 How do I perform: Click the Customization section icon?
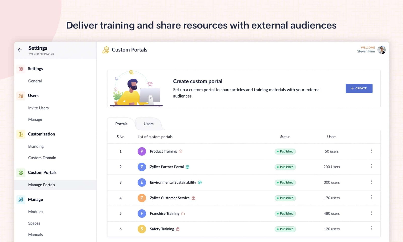pos(21,134)
